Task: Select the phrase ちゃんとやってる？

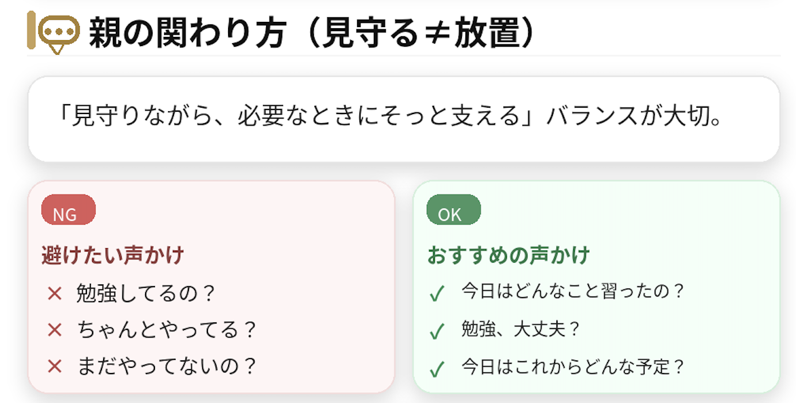Action: pyautogui.click(x=166, y=330)
